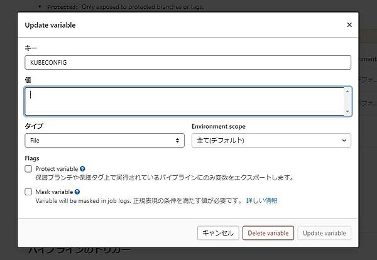Click the Protect variable label text
Screen dimensions: 377x260
[57, 169]
